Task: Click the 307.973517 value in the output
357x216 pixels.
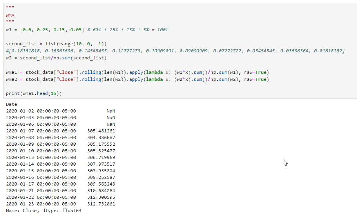Action: (101, 164)
